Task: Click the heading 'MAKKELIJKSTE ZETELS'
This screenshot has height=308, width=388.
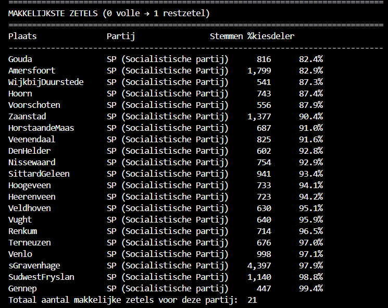Action: 53,14
